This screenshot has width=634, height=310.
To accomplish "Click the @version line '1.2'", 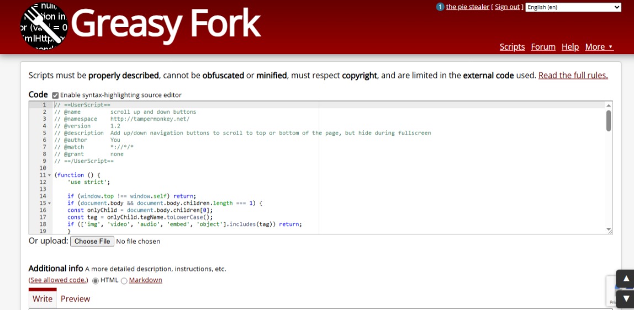I will pos(87,126).
